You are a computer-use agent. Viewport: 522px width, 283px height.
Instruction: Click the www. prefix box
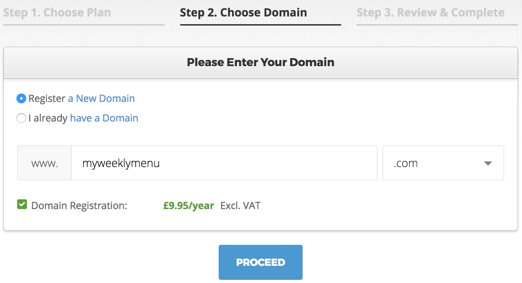pos(44,163)
